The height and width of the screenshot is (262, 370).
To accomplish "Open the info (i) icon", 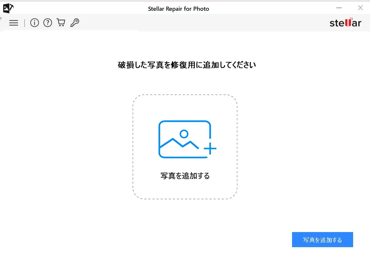I will [x=34, y=23].
